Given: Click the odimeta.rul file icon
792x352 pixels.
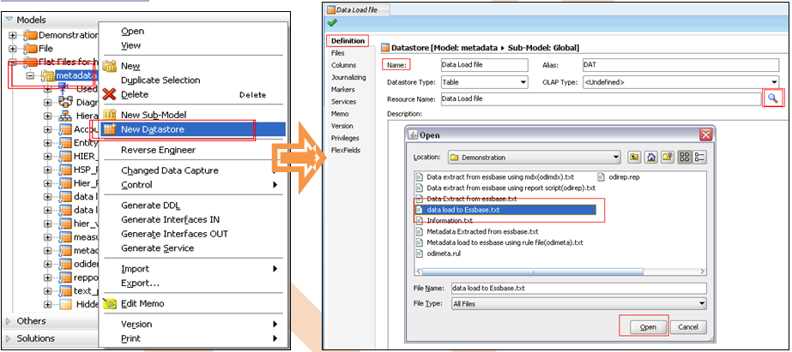Looking at the screenshot, I should (x=418, y=254).
